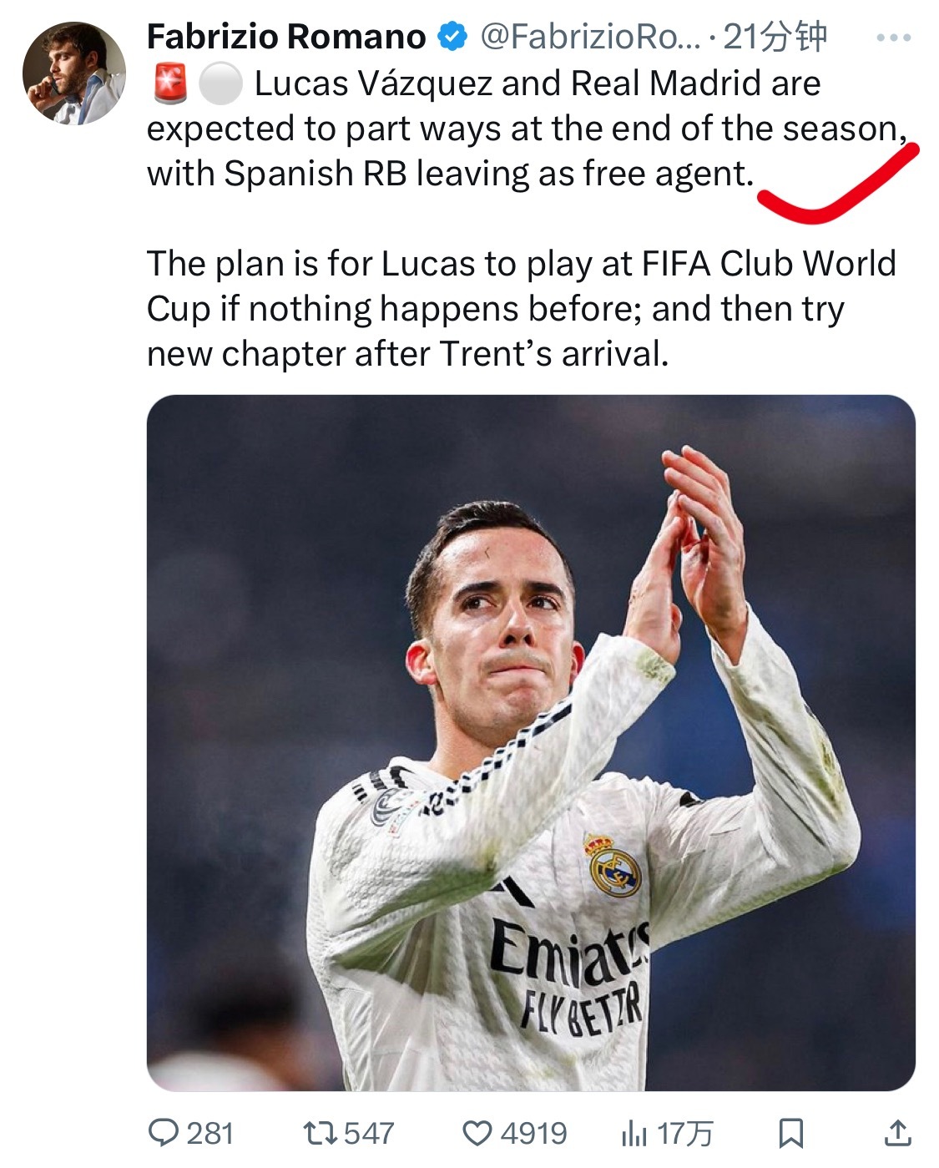Click the 17万 views count
Image resolution: width=939 pixels, height=1168 pixels.
pyautogui.click(x=684, y=1134)
